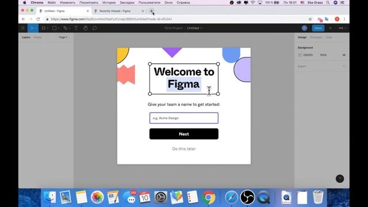
Task: Select the Pen tool
Action: click(65, 28)
